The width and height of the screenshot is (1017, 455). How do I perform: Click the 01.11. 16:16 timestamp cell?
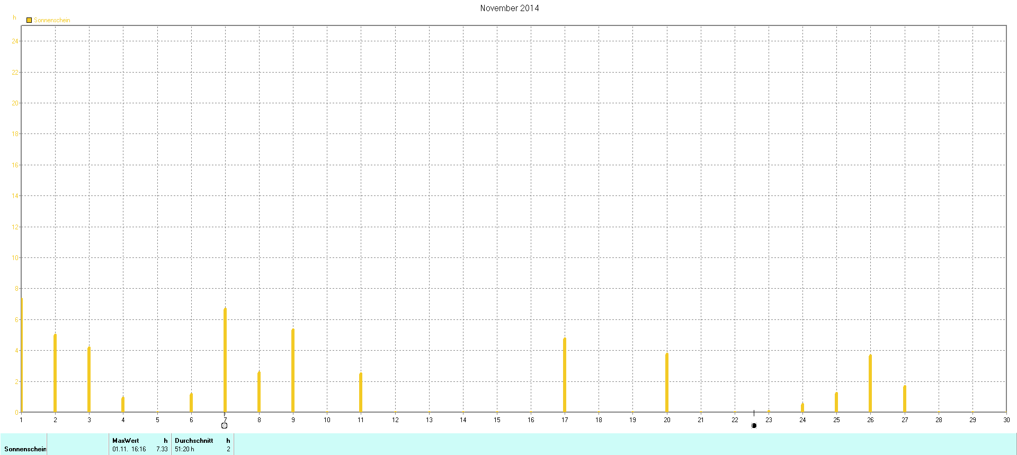(x=129, y=449)
